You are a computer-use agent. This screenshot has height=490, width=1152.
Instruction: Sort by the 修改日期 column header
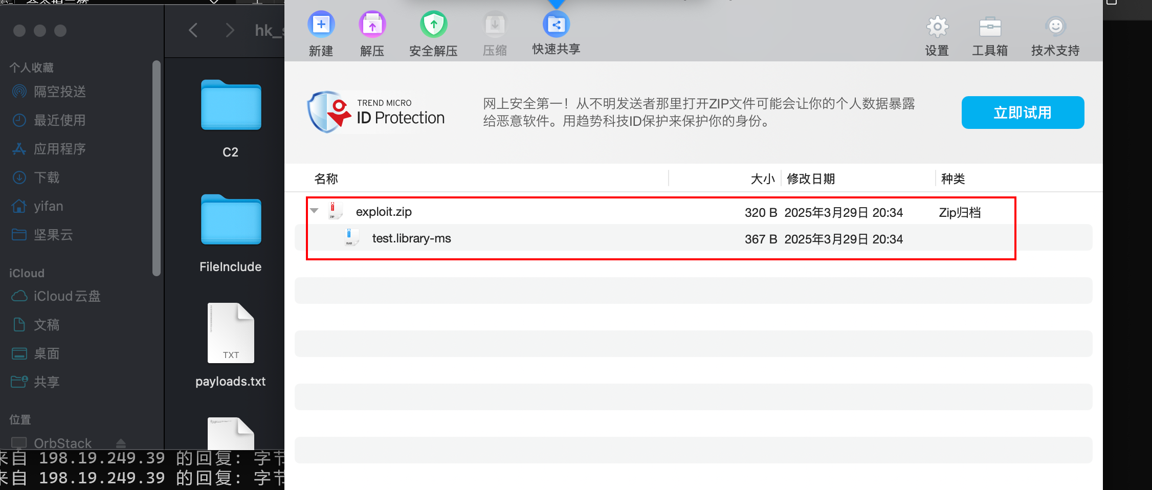[811, 179]
